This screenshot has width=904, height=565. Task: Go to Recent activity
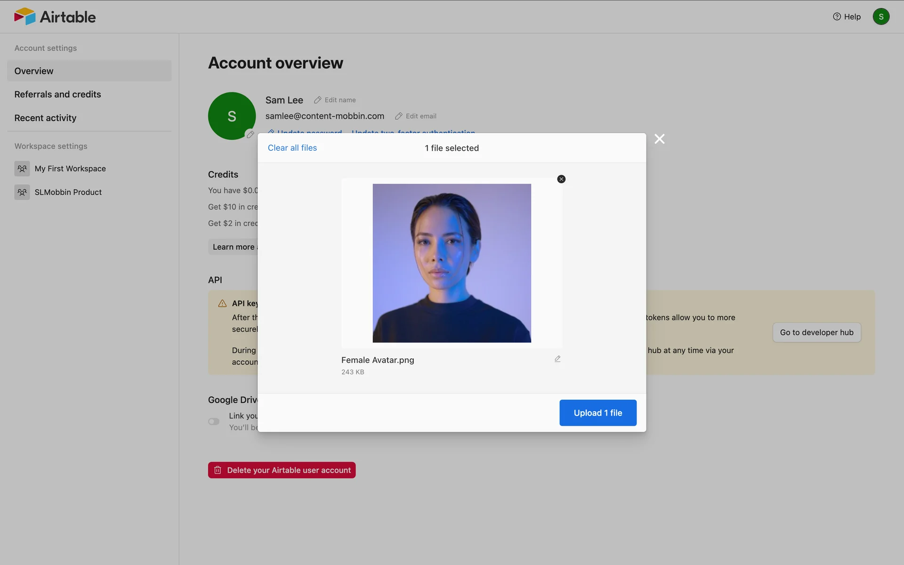click(x=45, y=118)
